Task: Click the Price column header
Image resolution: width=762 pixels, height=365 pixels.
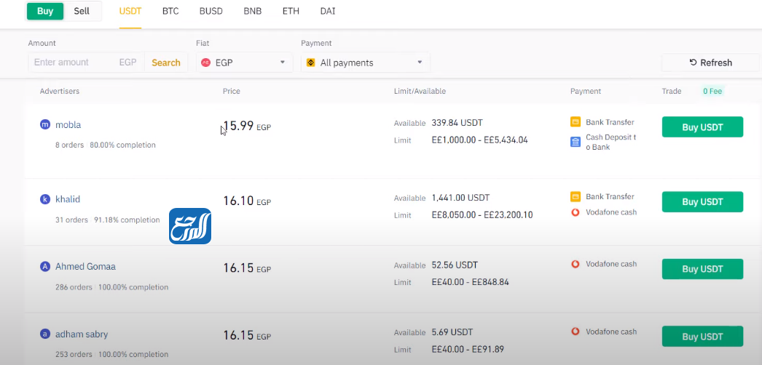Action: [232, 91]
